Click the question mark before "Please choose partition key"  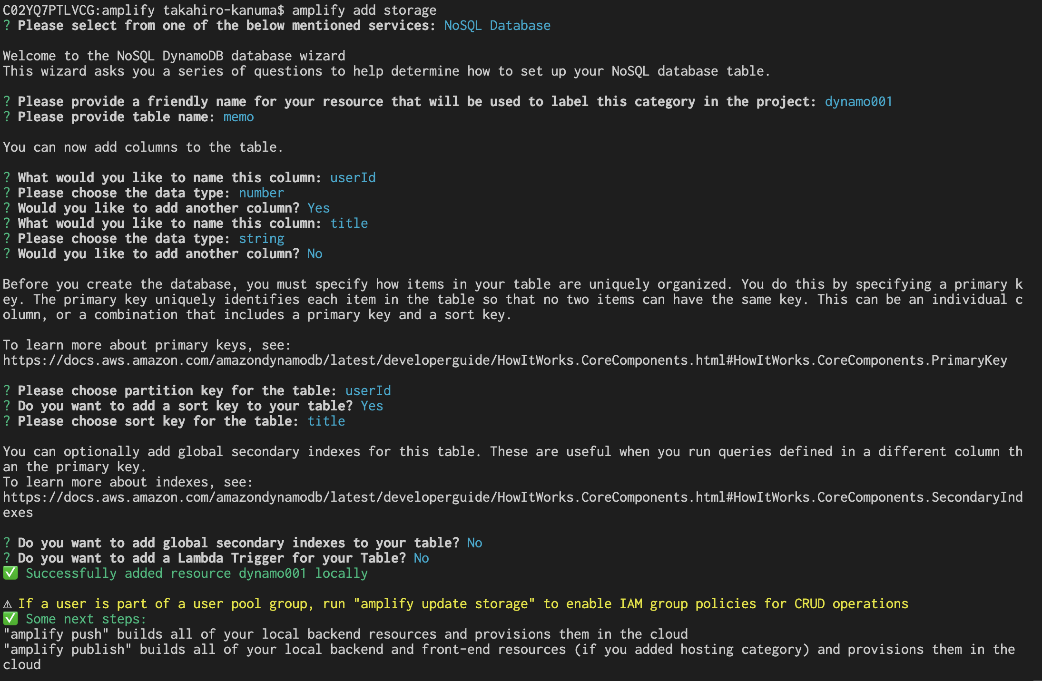pos(7,390)
